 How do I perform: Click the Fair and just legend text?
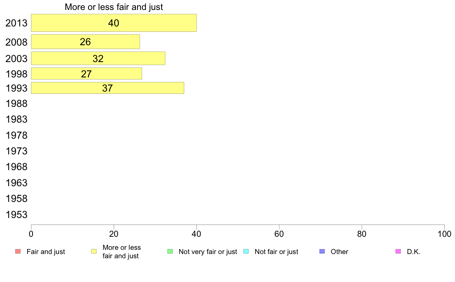(x=46, y=252)
